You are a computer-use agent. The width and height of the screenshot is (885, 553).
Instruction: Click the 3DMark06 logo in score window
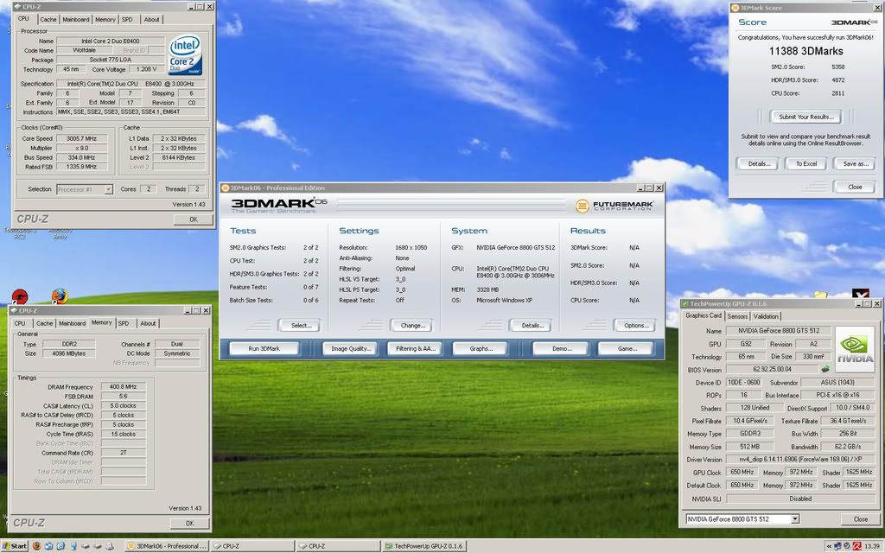854,22
